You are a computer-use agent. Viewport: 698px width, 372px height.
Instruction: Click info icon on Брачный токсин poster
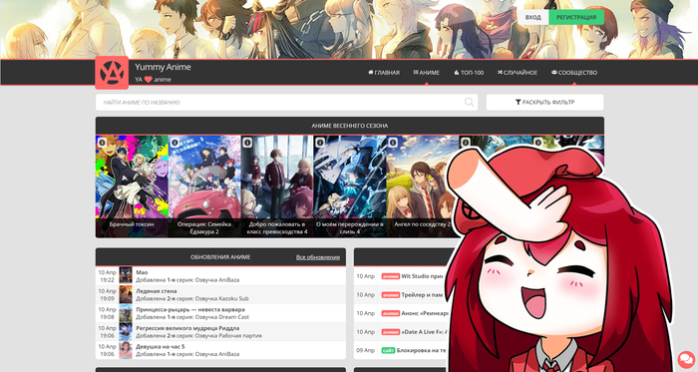coord(102,143)
